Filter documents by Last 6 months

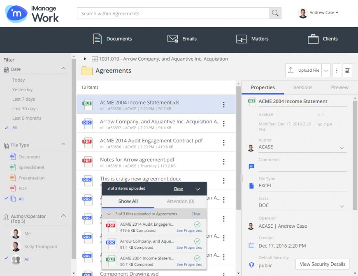pyautogui.click(x=27, y=118)
